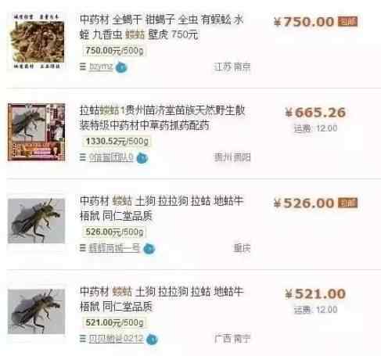Open the seller shop link in the 521.00 listing
Image resolution: width=381 pixels, height=356 pixels.
coord(116,339)
